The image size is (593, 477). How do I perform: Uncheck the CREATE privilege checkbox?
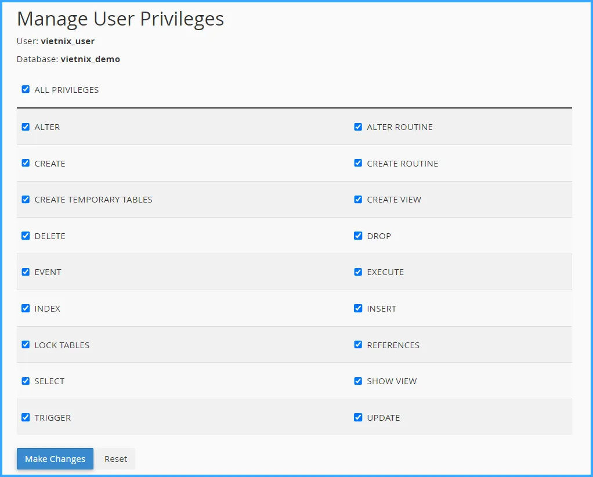[26, 163]
